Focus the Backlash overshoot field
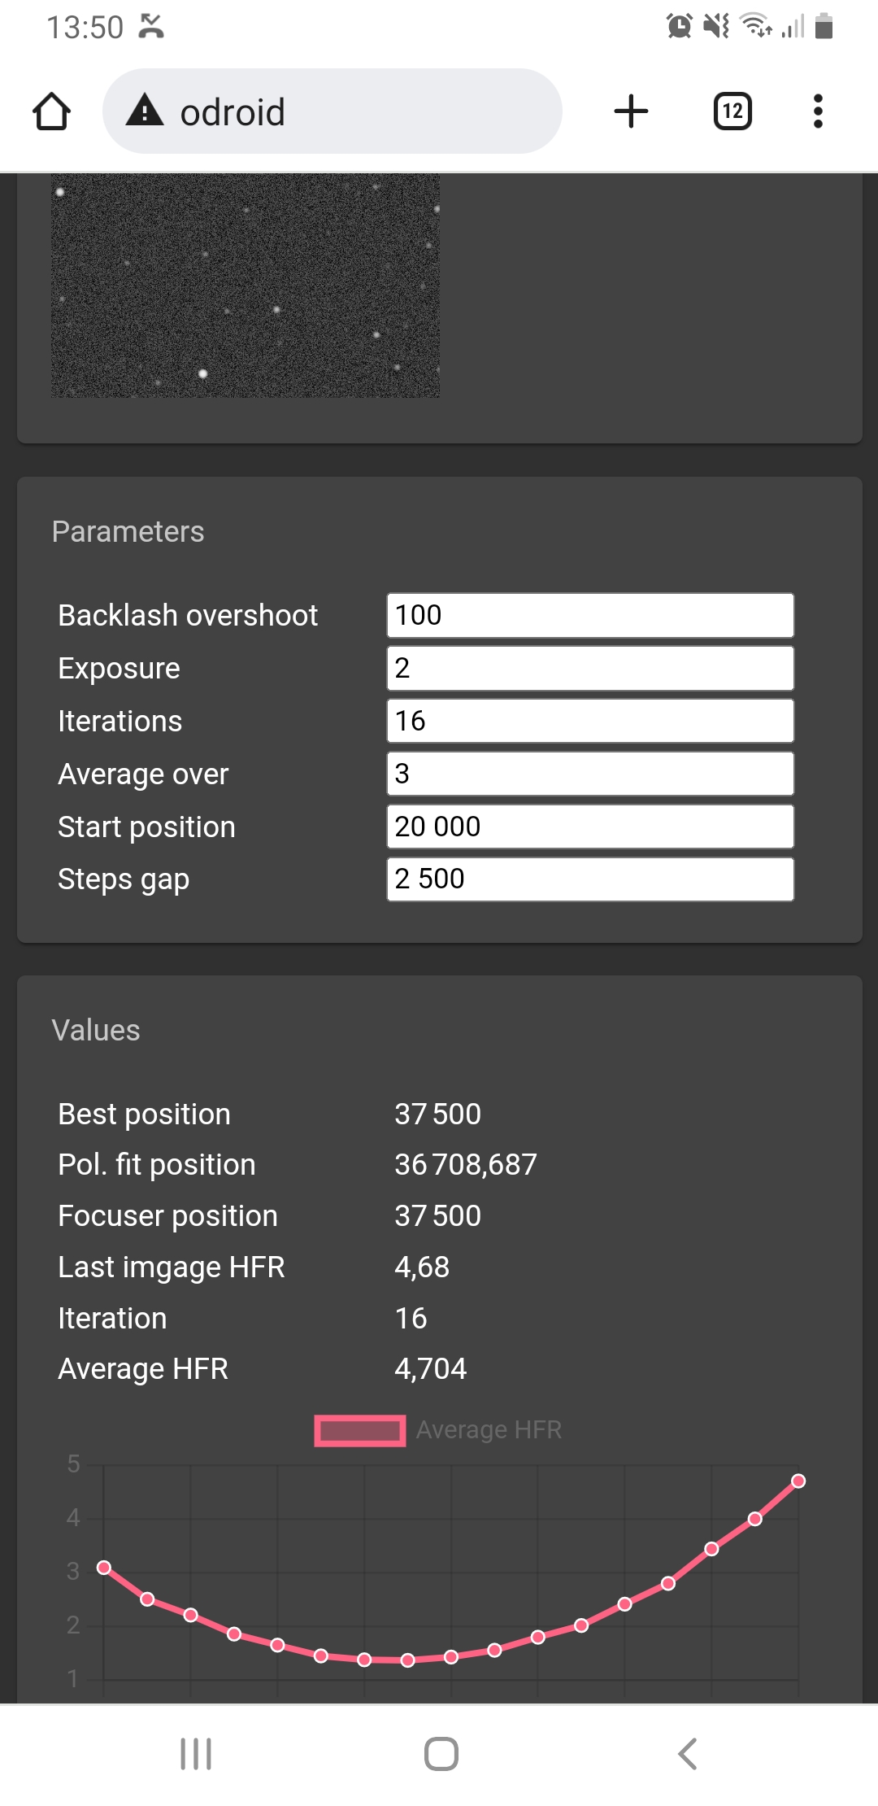Viewport: 878px width, 1806px height. point(589,615)
